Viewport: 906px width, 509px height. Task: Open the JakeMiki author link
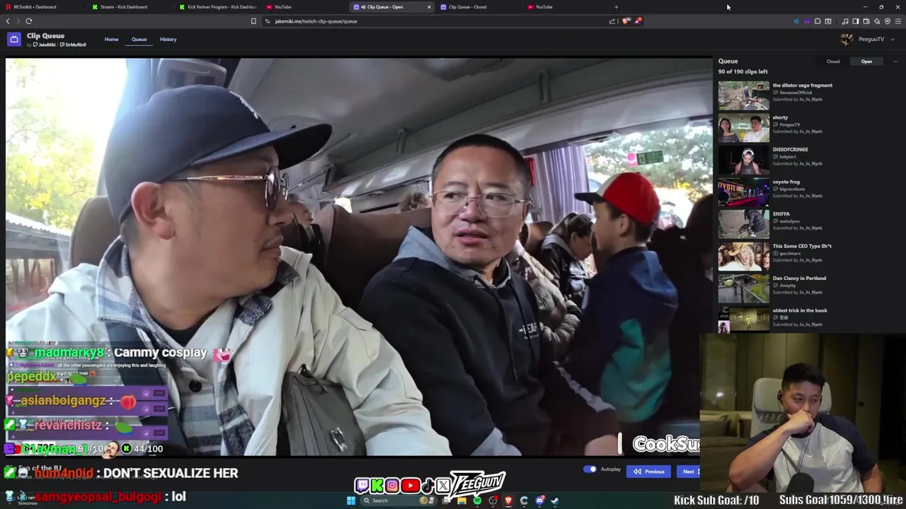tap(45, 45)
